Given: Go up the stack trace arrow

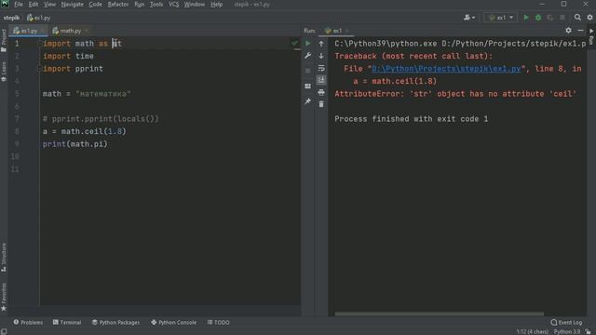Looking at the screenshot, I should click(321, 44).
